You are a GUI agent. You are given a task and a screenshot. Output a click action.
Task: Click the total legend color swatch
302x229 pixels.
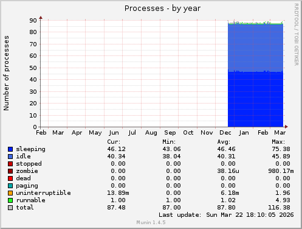10,208
